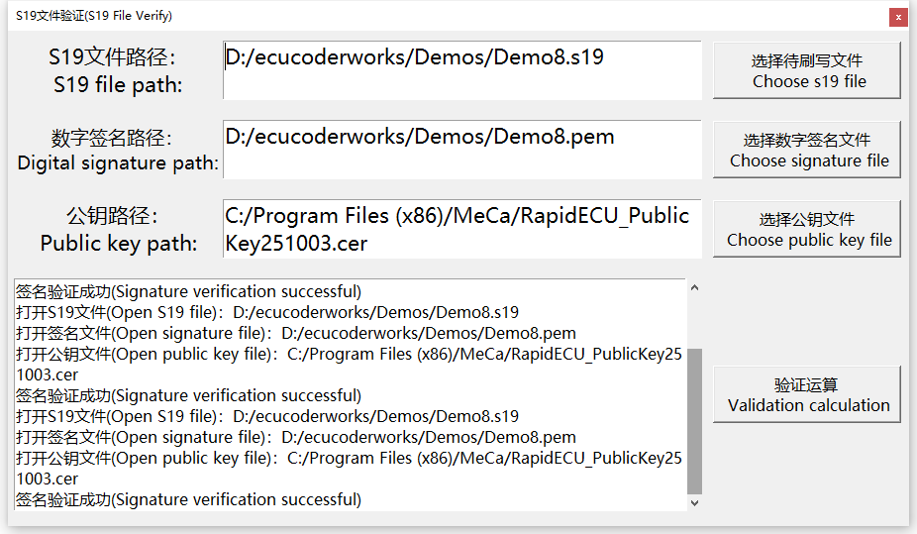This screenshot has height=534, width=917.
Task: Click the S19 File Verify title bar text
Action: [94, 16]
